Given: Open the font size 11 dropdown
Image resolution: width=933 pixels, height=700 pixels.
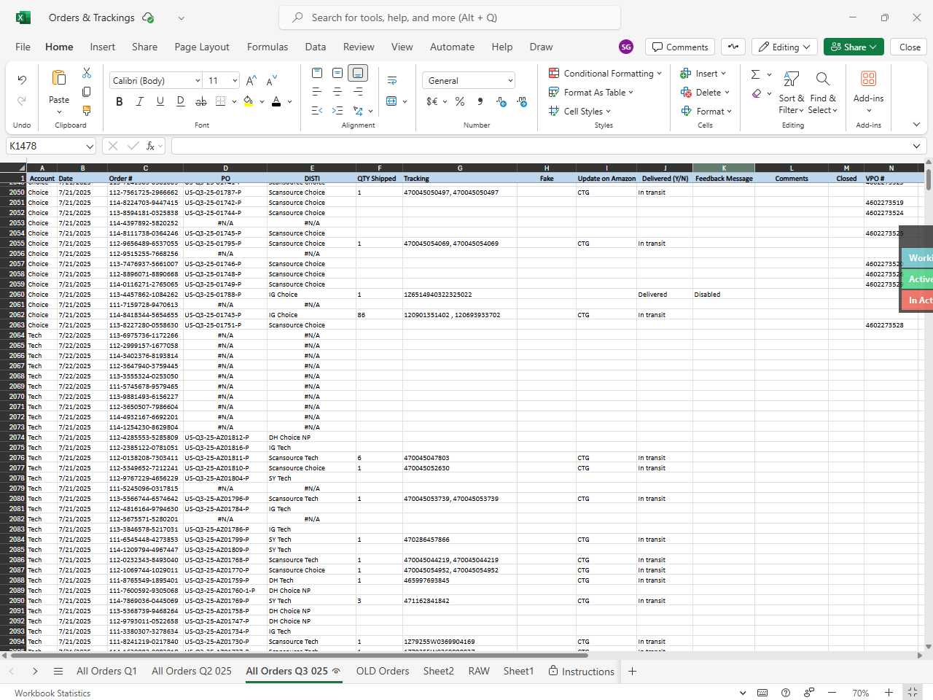Looking at the screenshot, I should (235, 81).
